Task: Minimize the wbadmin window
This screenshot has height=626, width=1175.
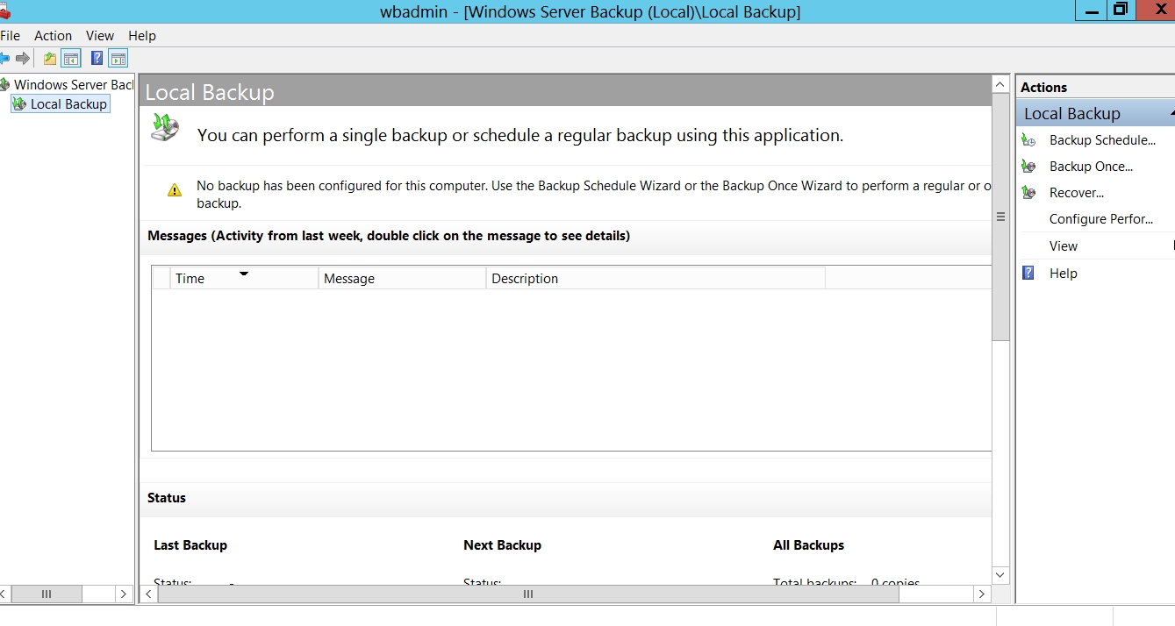Action: coord(1091,10)
